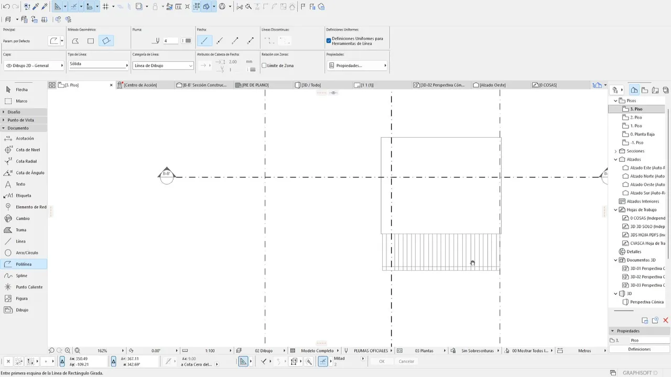Choose the rectangle geometric method
This screenshot has height=377, width=671.
(x=91, y=41)
